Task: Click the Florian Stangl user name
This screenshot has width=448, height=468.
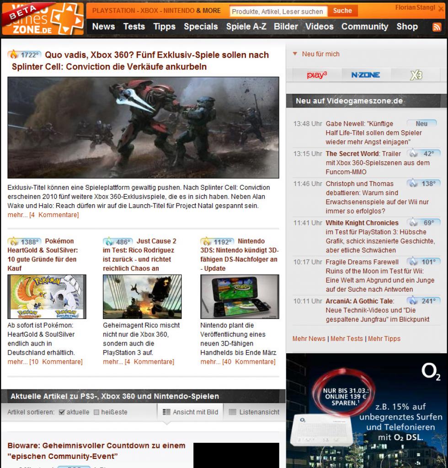Action: tap(415, 7)
